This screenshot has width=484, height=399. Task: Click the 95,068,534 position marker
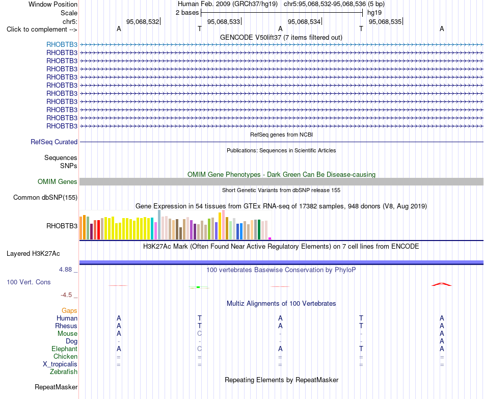(x=304, y=21)
